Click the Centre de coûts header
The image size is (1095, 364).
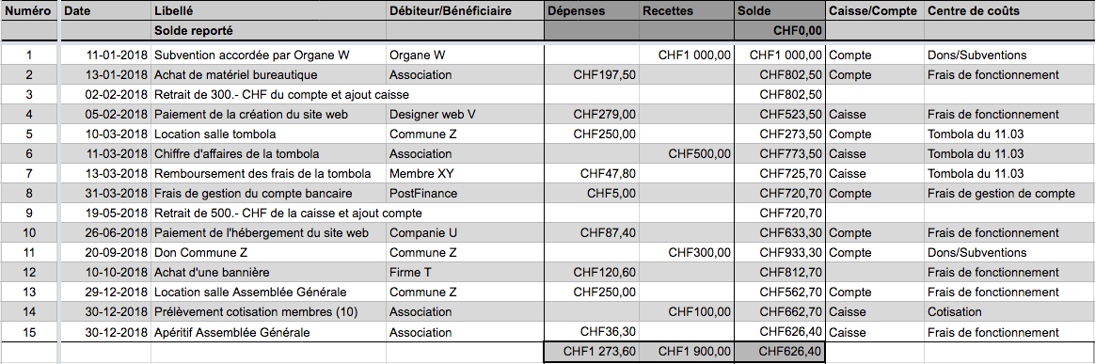coord(1008,11)
